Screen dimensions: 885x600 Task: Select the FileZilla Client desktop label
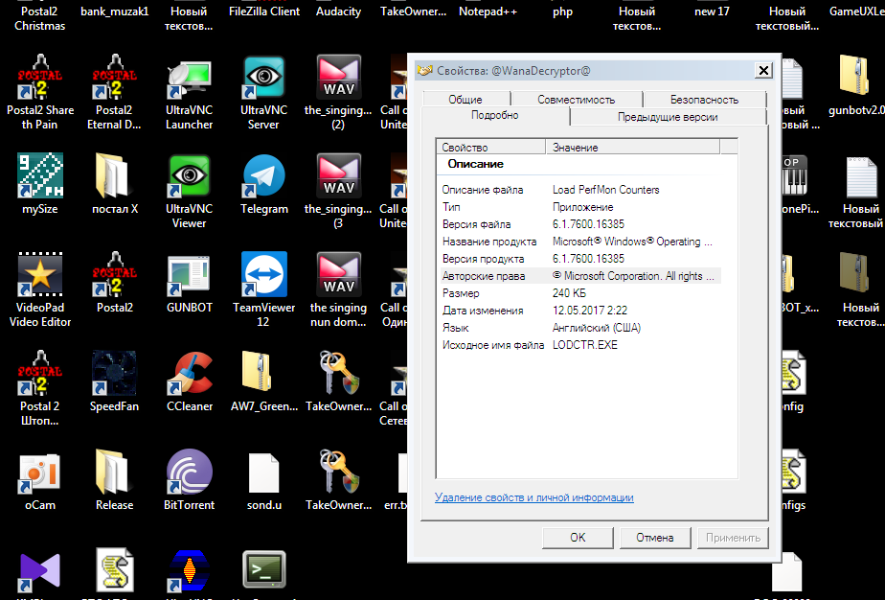[x=264, y=12]
